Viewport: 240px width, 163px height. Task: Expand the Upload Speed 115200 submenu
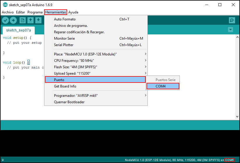point(96,73)
